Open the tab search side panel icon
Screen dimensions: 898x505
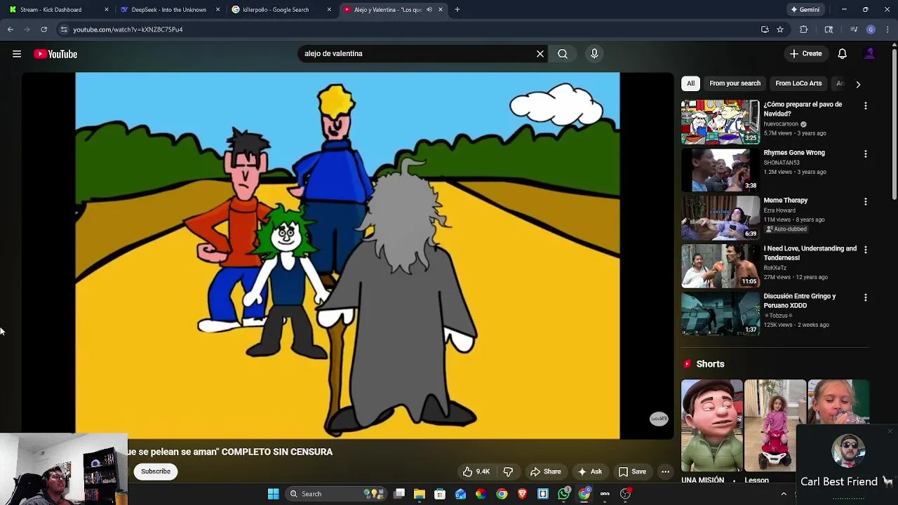[829, 29]
